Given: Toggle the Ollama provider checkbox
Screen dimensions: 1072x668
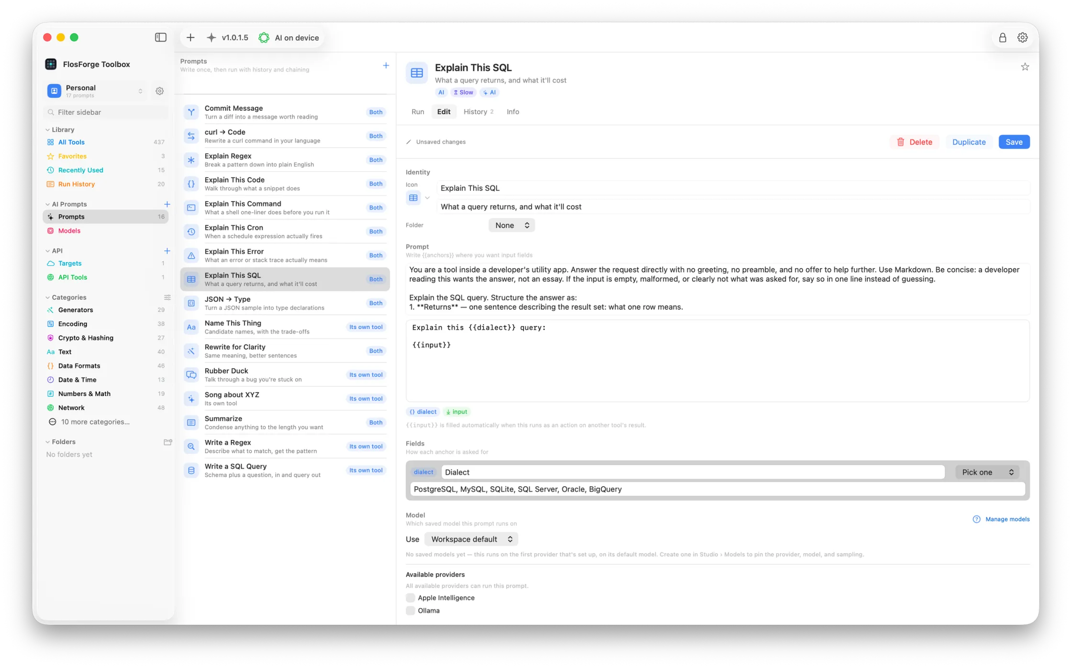Looking at the screenshot, I should [410, 611].
